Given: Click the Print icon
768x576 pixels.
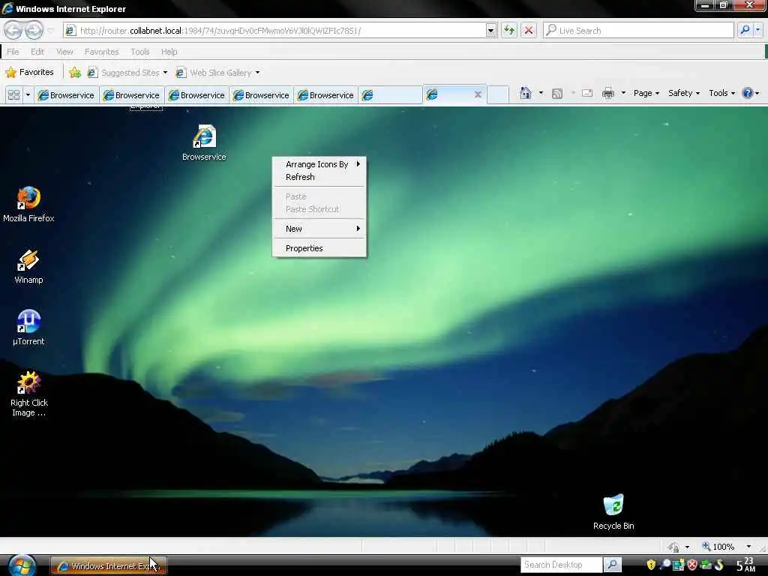Looking at the screenshot, I should coord(607,93).
